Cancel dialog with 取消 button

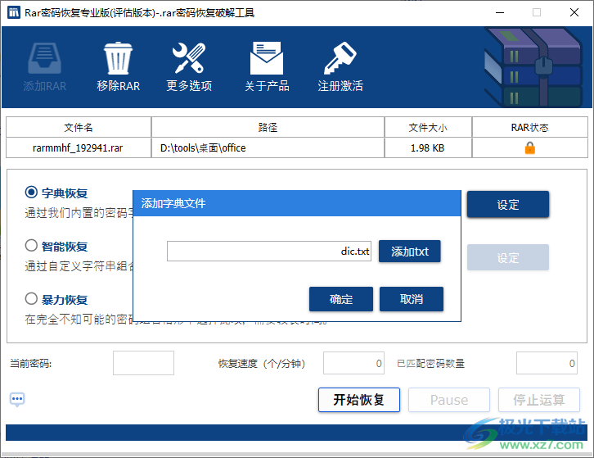(x=412, y=299)
